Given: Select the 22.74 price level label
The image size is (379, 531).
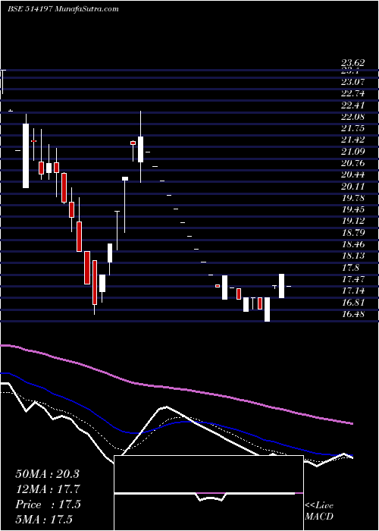Looking at the screenshot, I should pyautogui.click(x=353, y=94).
